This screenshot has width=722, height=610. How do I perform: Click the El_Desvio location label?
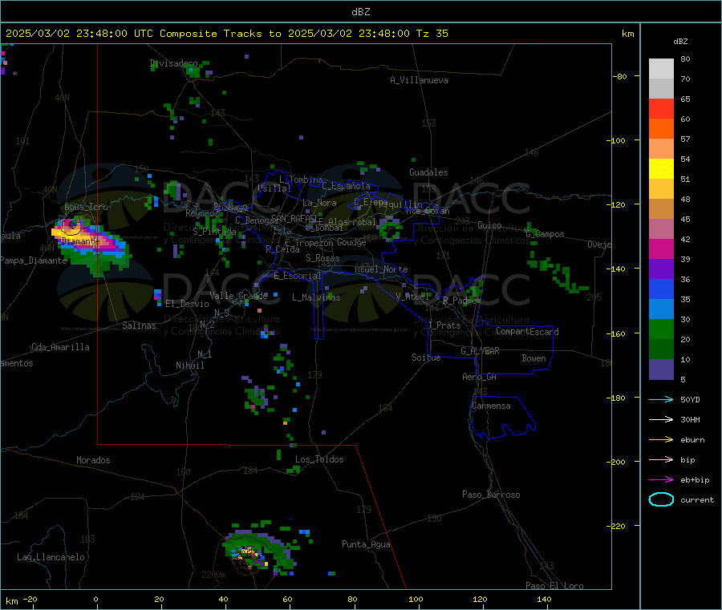(x=188, y=304)
